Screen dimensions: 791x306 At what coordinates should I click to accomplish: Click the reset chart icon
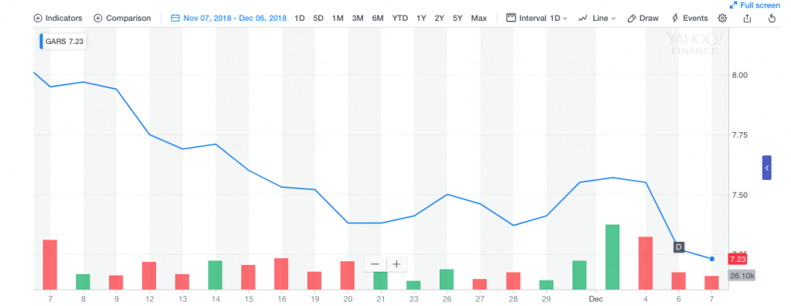point(772,19)
